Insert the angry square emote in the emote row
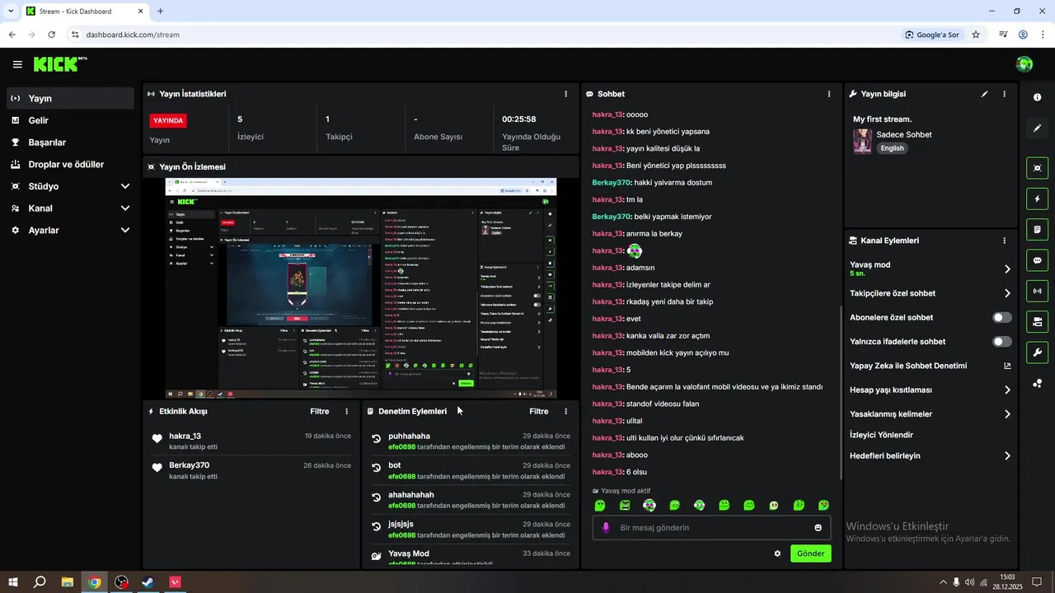This screenshot has width=1055, height=593. tap(625, 506)
